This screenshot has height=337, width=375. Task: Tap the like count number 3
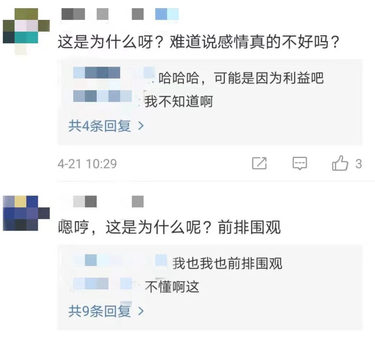[358, 164]
